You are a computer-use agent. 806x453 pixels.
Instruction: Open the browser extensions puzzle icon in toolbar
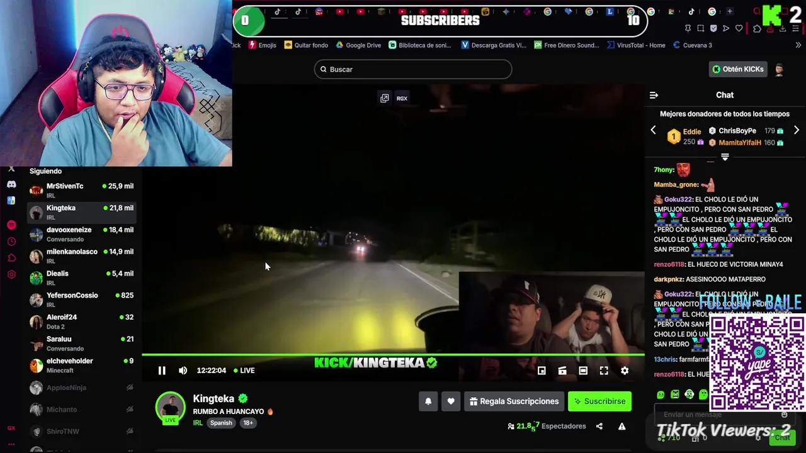pos(757,28)
